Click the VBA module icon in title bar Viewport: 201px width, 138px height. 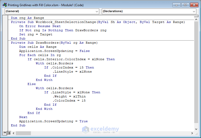(x=5, y=5)
